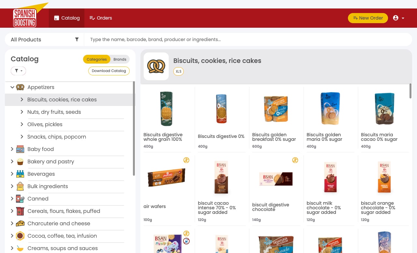The image size is (417, 253).
Task: Click the product search input field
Action: coord(248,39)
